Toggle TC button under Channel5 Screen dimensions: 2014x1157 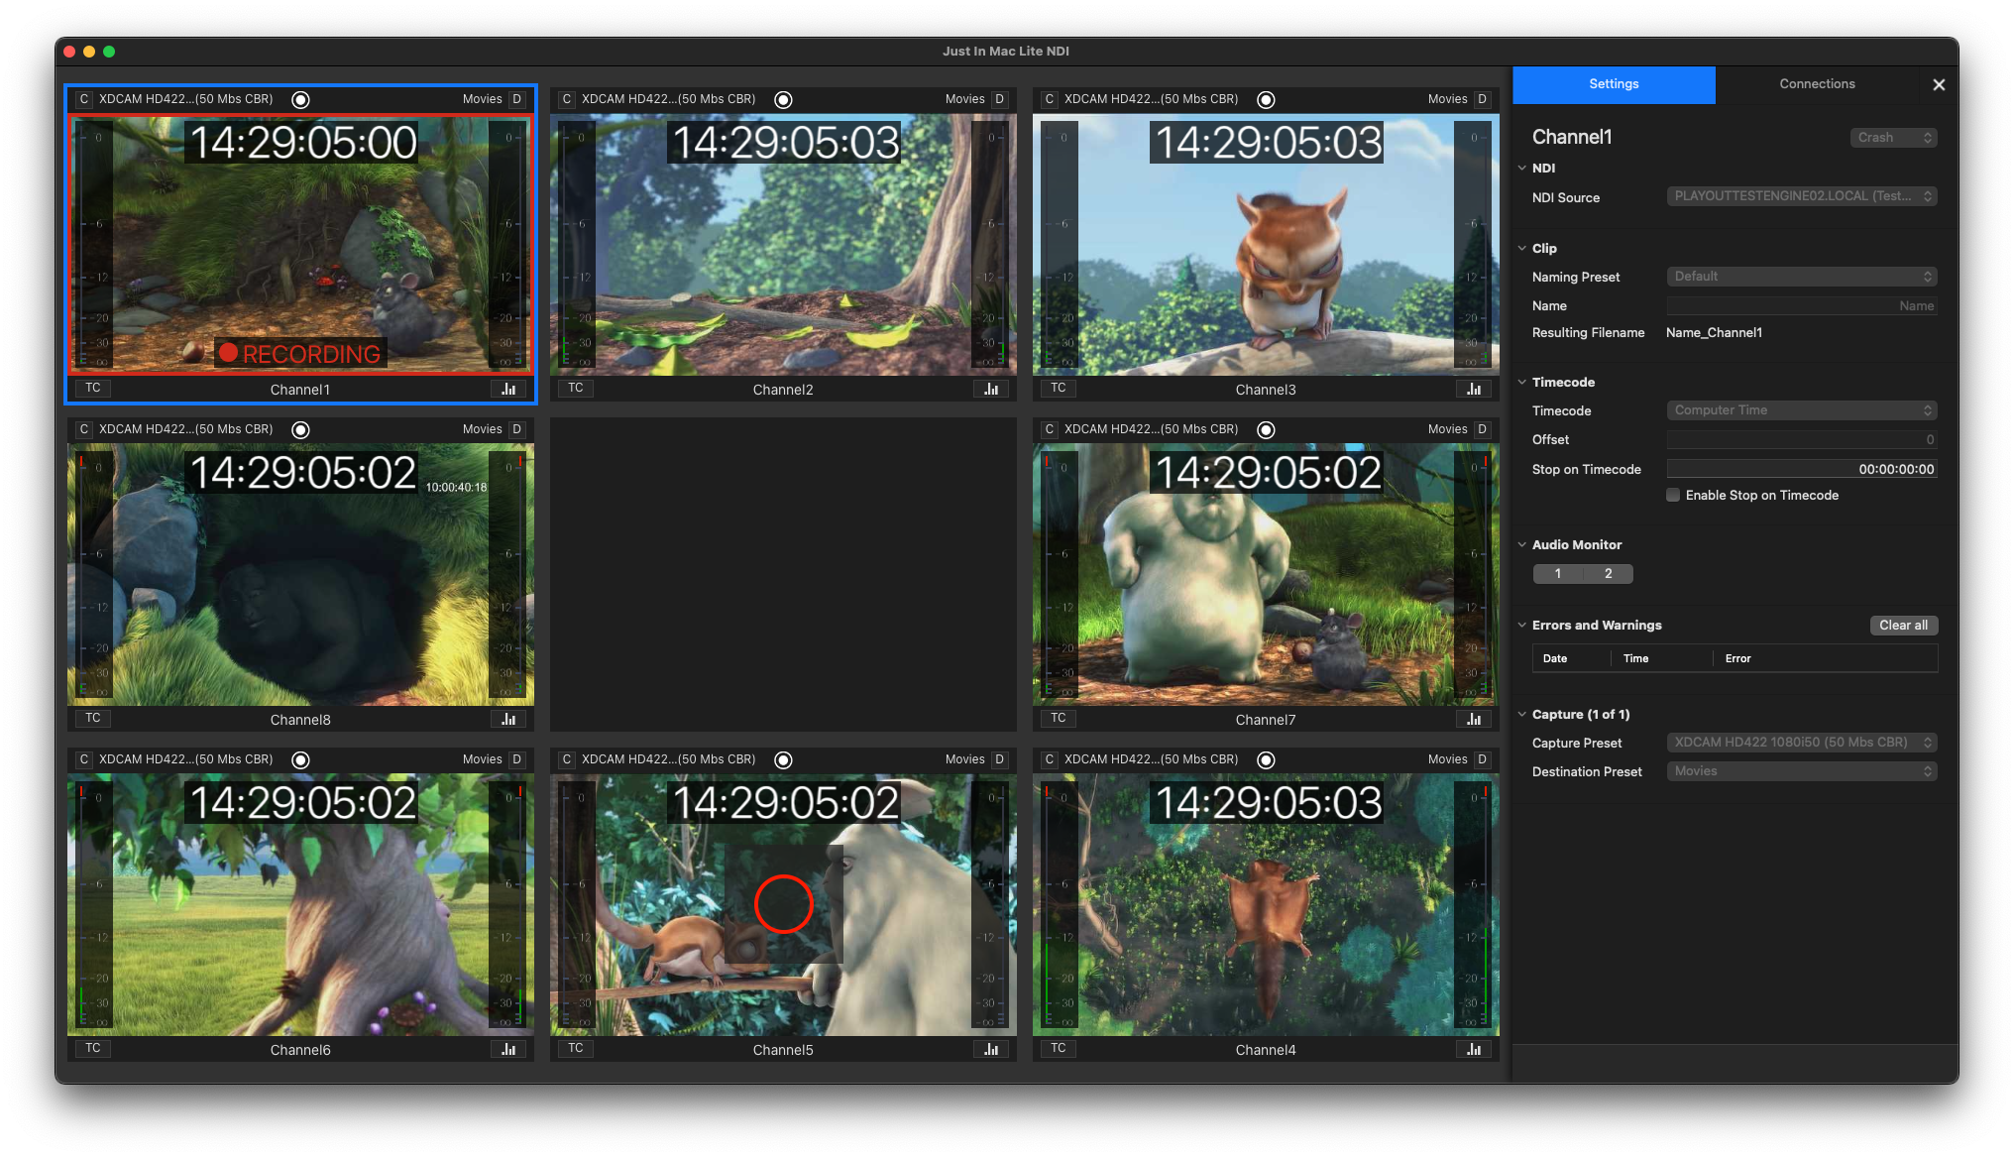click(576, 1048)
